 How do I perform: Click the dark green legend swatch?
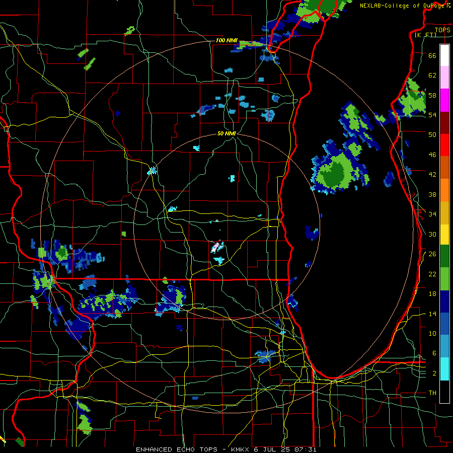tap(444, 256)
